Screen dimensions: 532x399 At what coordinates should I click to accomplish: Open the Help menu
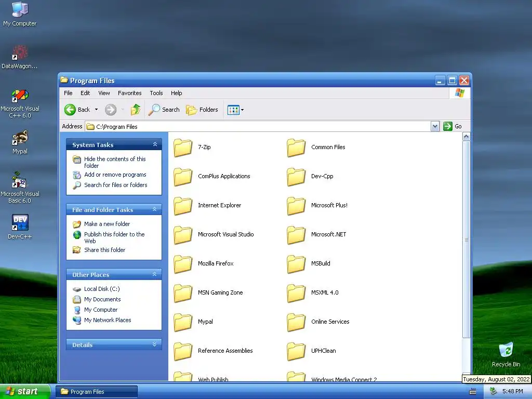click(176, 93)
